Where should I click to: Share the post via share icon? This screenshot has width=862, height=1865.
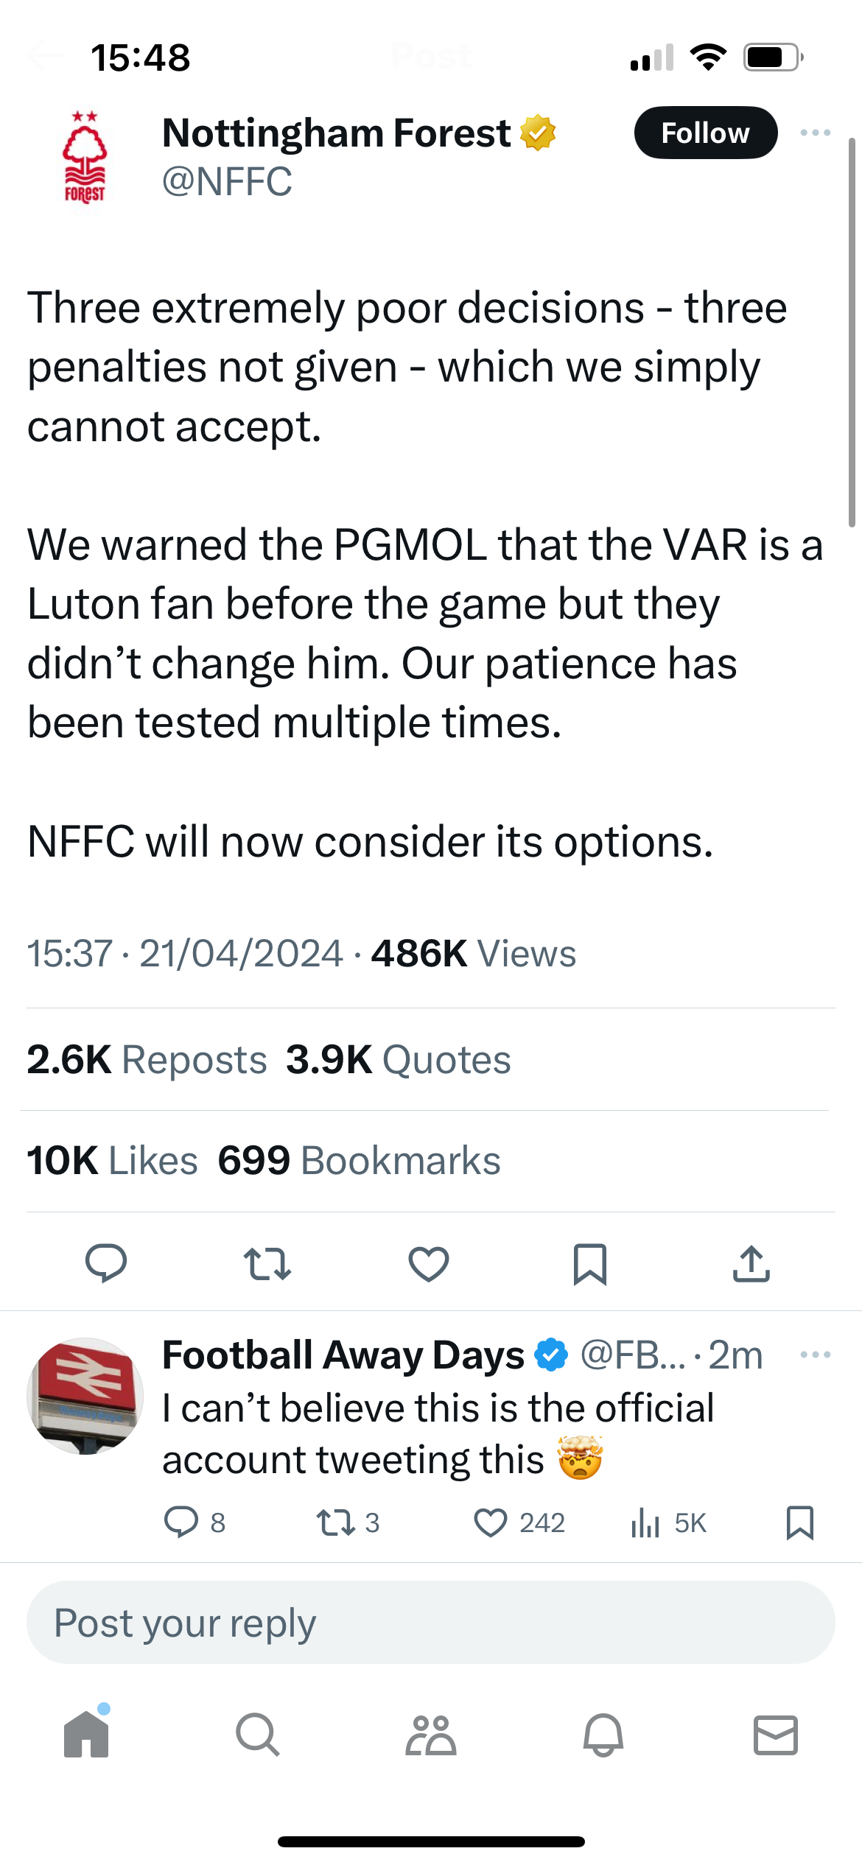[751, 1263]
